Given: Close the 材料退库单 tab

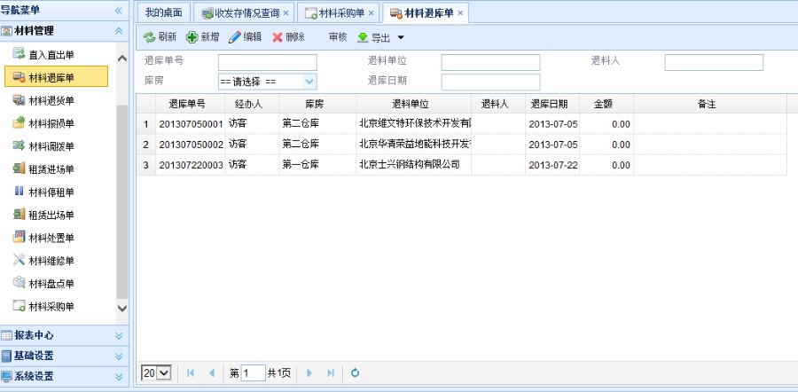Looking at the screenshot, I should point(460,13).
